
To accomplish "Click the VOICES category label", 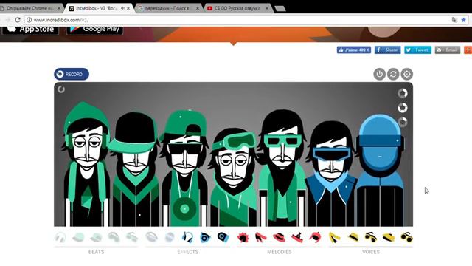I will [x=371, y=252].
